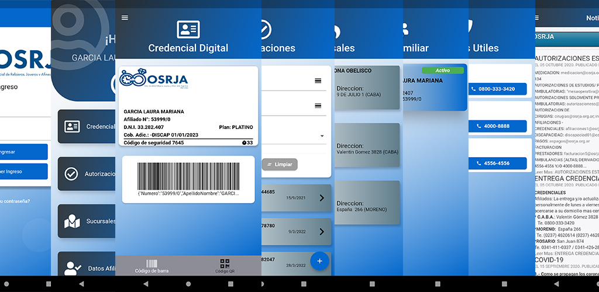Select the LAURA MARIANA family member card

[x=435, y=87]
